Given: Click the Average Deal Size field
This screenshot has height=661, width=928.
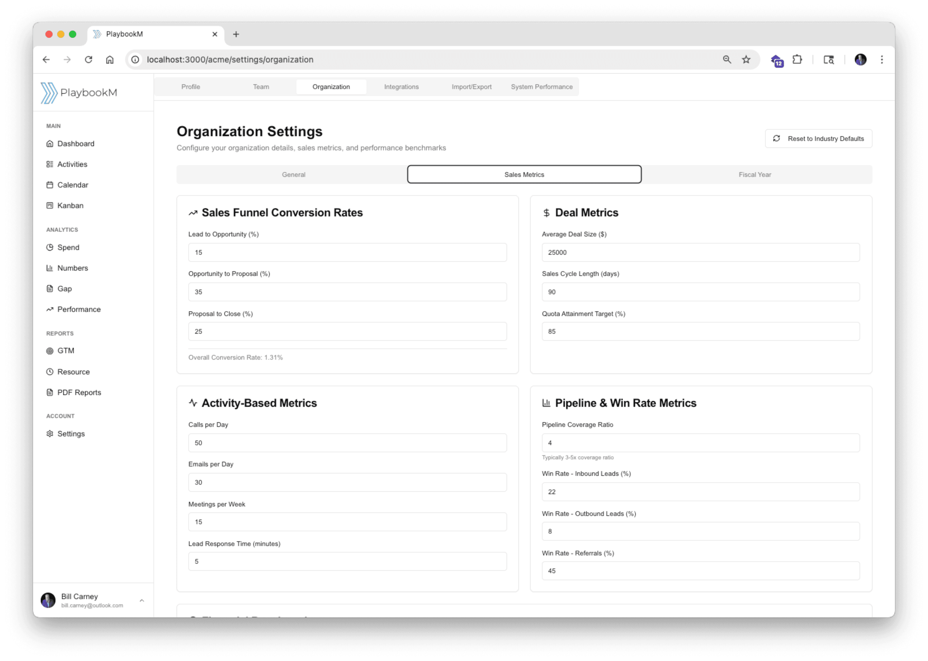Looking at the screenshot, I should pos(700,252).
